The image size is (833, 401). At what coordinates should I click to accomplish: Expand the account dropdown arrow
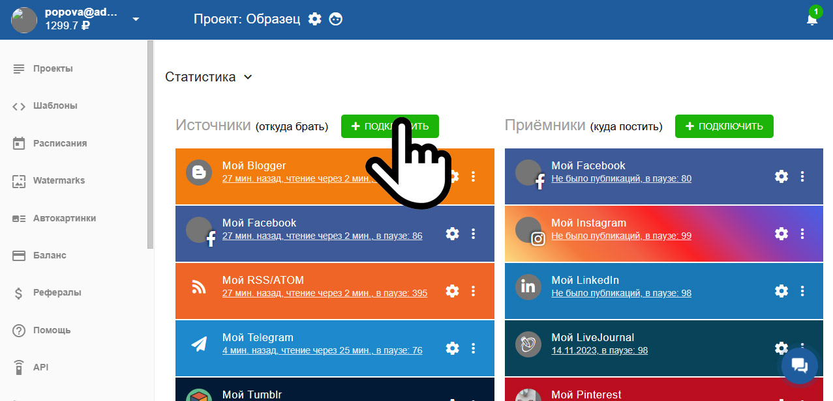click(136, 20)
